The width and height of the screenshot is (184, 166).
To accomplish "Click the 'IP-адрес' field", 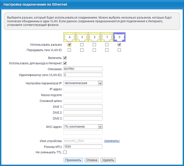I will click(x=83, y=89).
